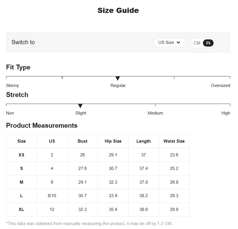Click the 8/10 US size cell

(52, 196)
